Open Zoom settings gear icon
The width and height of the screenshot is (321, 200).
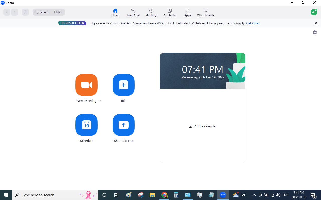[x=315, y=32]
